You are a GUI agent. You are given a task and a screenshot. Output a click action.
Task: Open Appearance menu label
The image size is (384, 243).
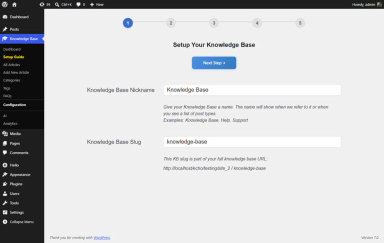pos(20,174)
